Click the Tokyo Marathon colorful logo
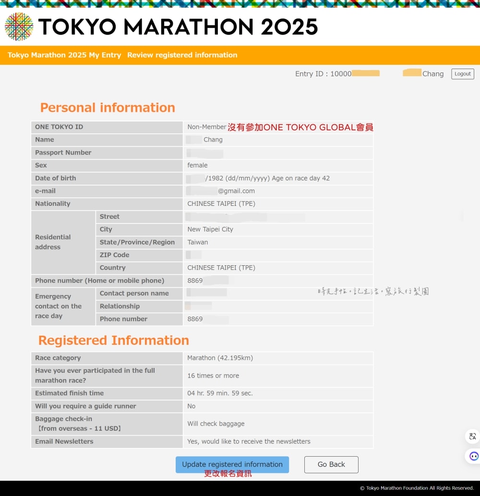The width and height of the screenshot is (480, 496). pyautogui.click(x=19, y=26)
